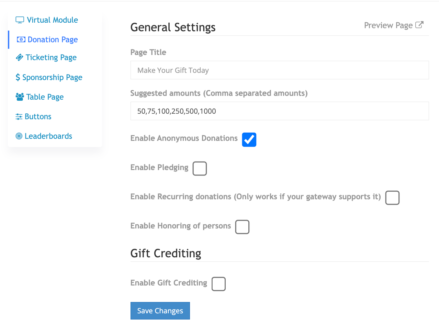Screen dimensions: 439x325
Task: Click the monitor icon beside Virtual Module
Action: 20,20
